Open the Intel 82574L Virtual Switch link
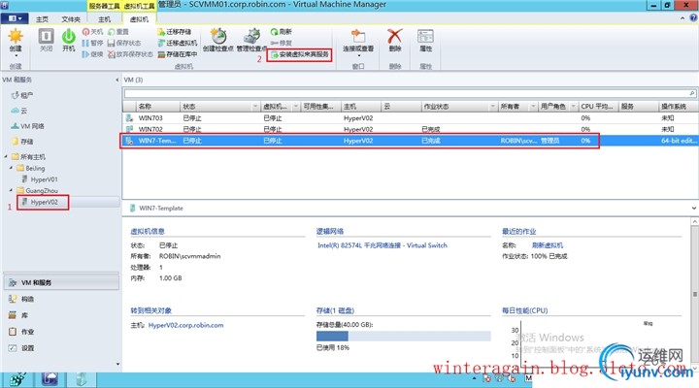The image size is (699, 388). (x=383, y=245)
